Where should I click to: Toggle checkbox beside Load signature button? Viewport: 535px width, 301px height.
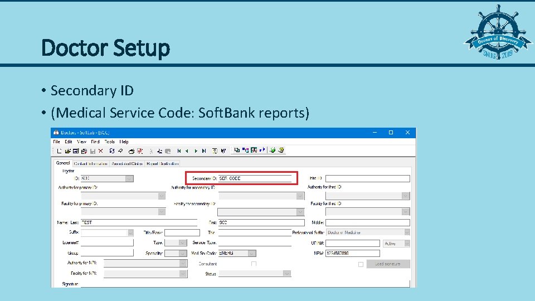pyautogui.click(x=361, y=264)
